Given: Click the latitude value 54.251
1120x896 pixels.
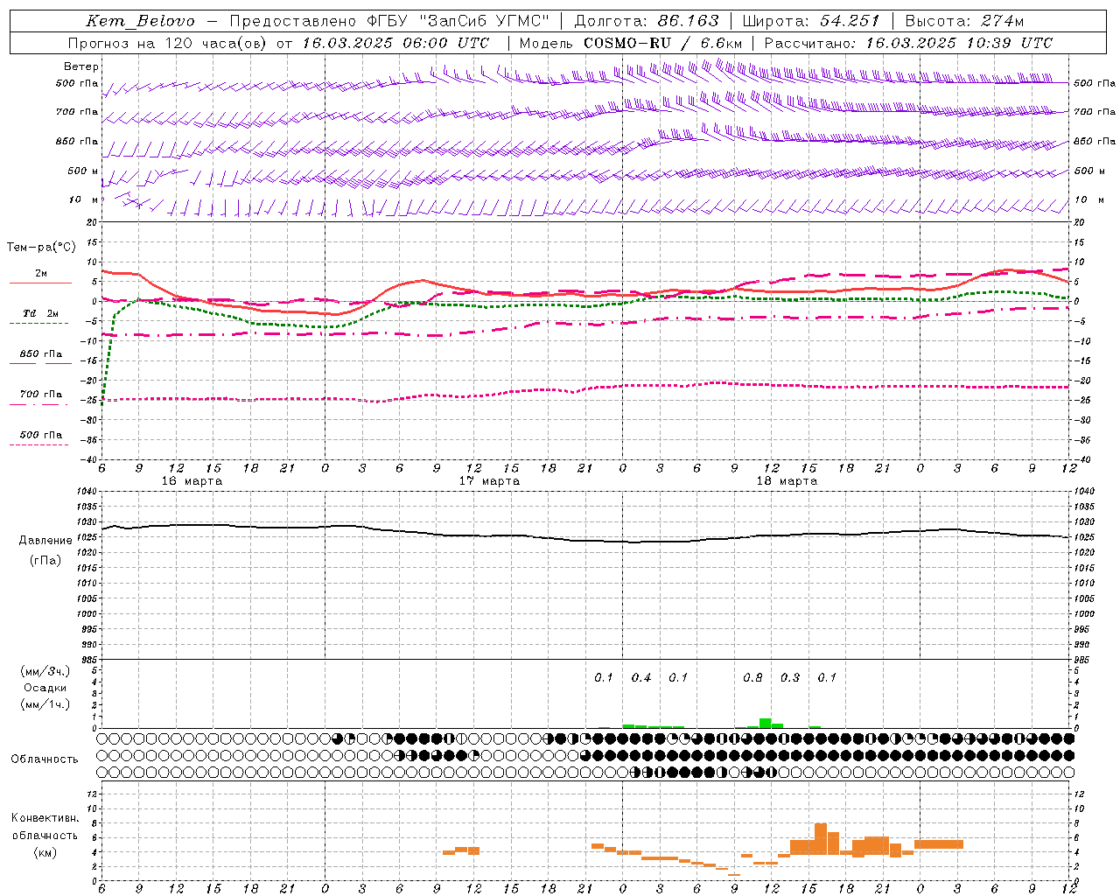Looking at the screenshot, I should click(849, 21).
